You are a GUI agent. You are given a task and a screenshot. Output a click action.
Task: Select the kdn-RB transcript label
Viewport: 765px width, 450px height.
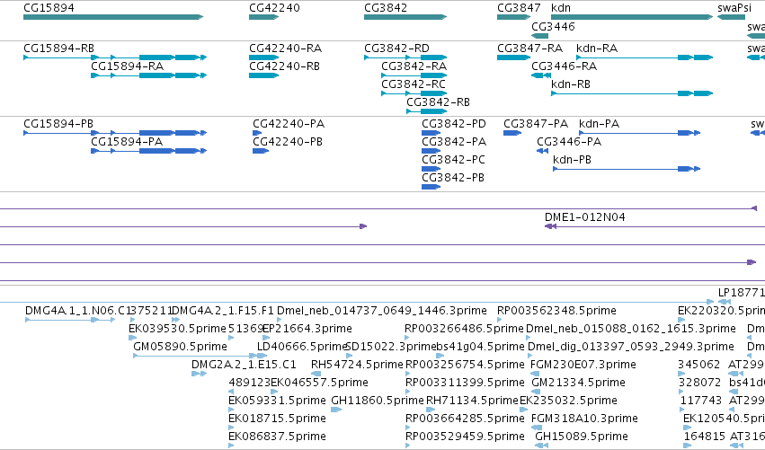pyautogui.click(x=570, y=84)
